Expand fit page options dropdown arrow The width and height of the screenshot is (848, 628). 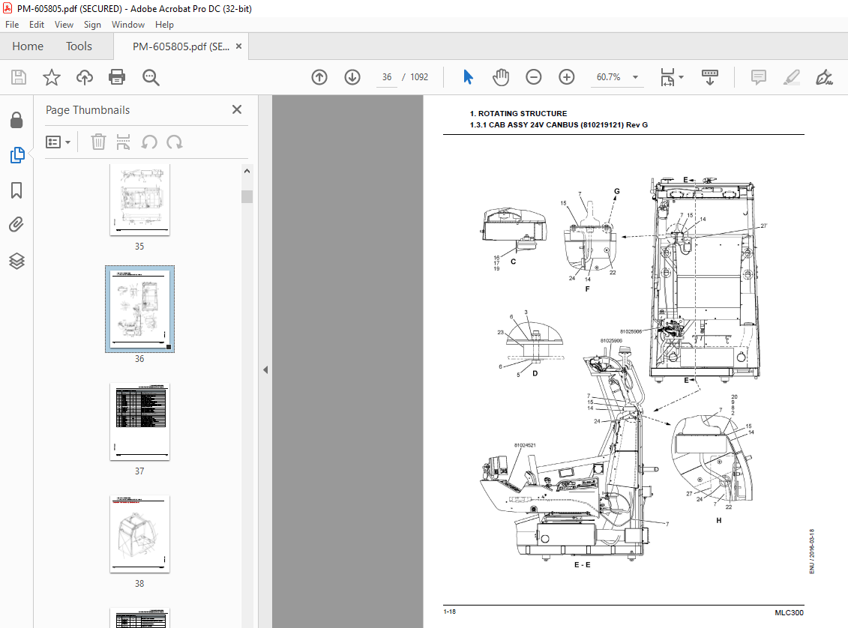coord(682,77)
